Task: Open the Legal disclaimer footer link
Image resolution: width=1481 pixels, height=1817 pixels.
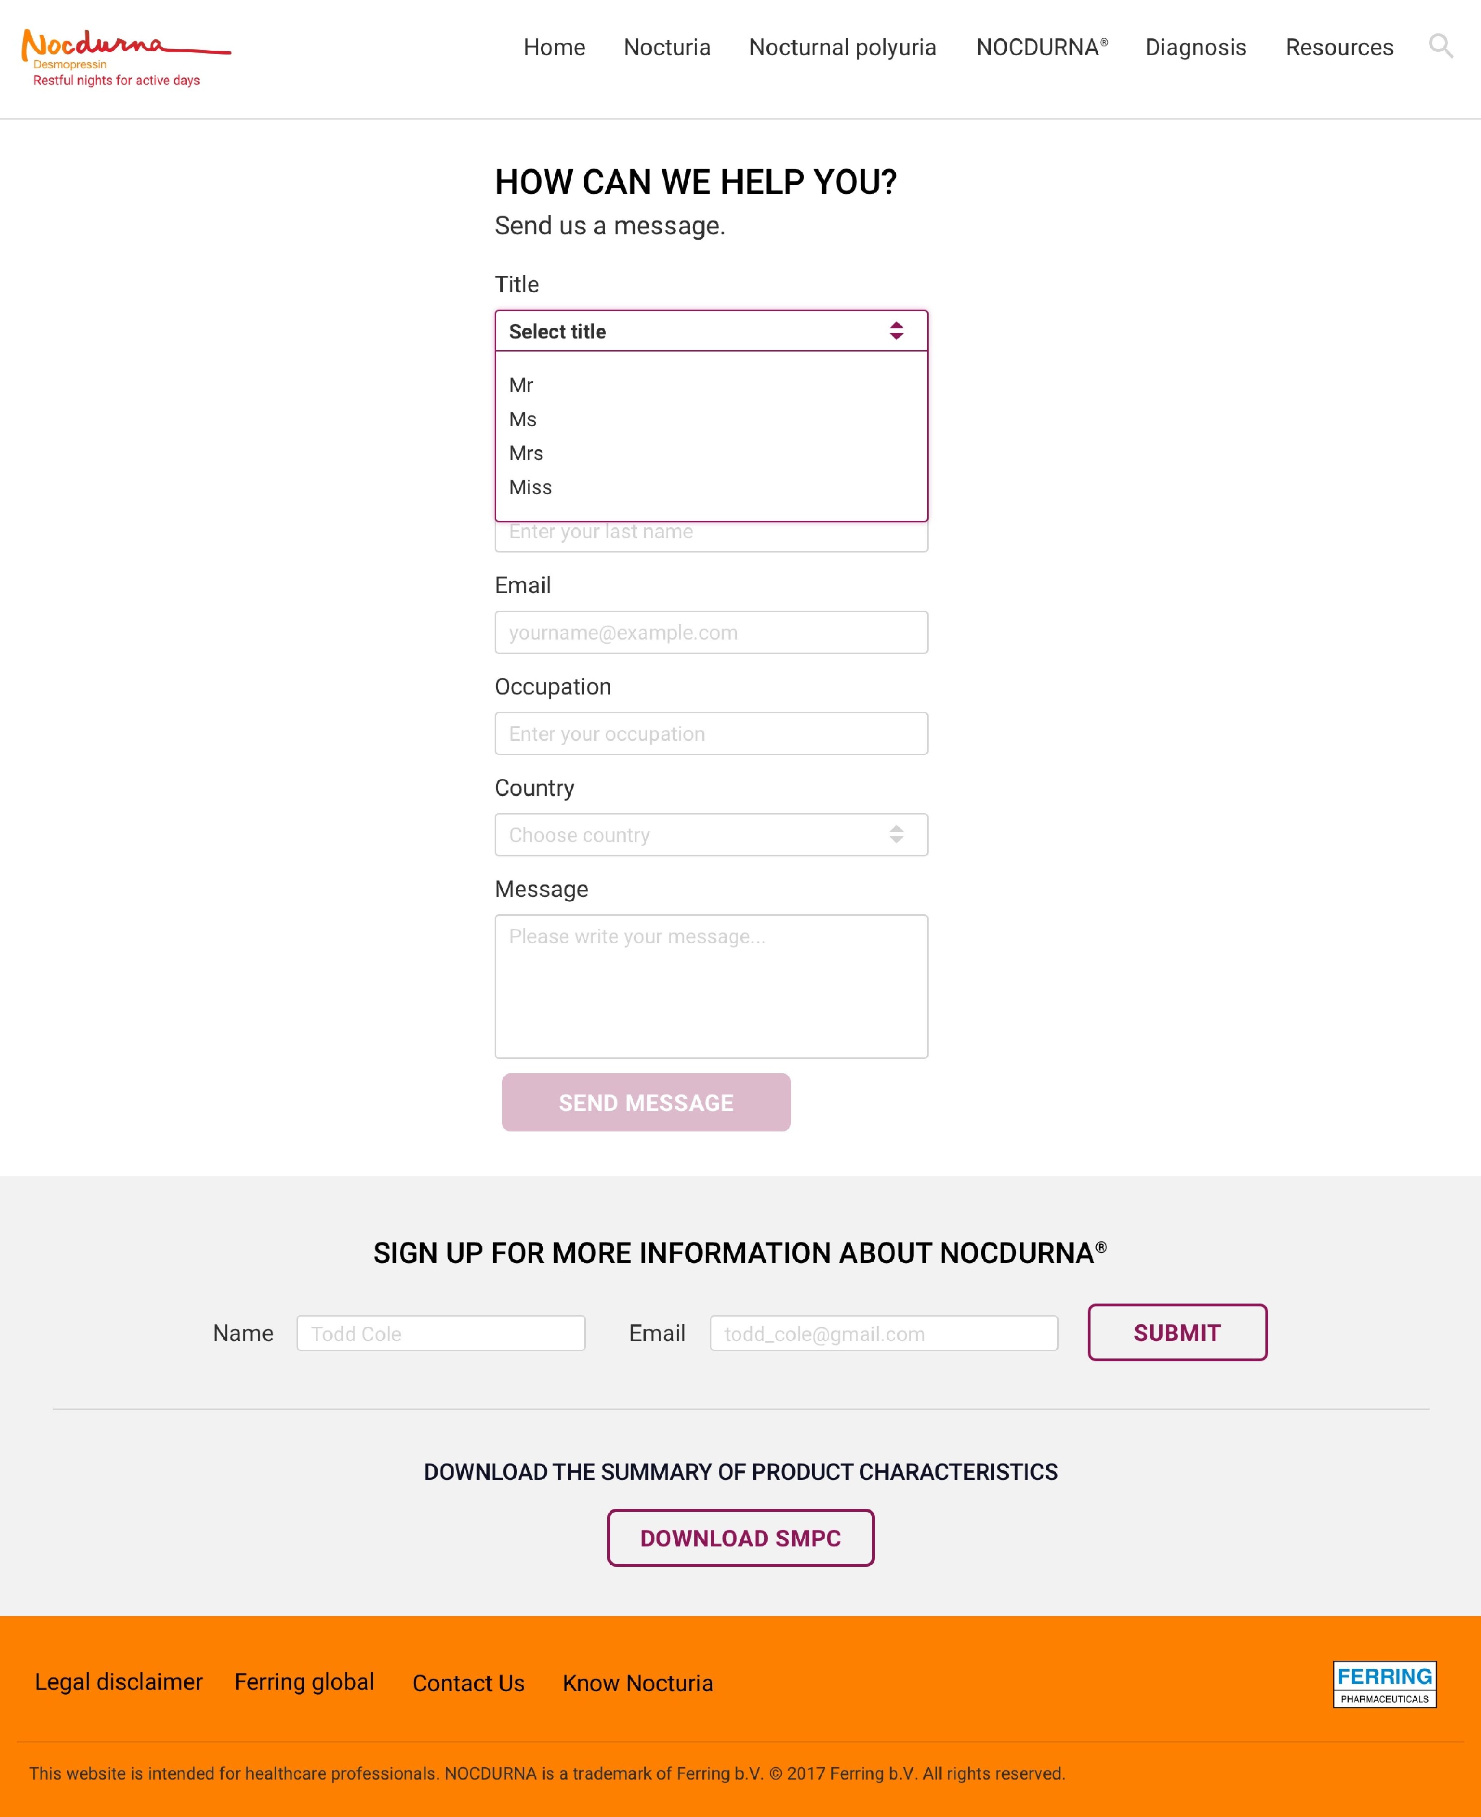Action: 119,1682
